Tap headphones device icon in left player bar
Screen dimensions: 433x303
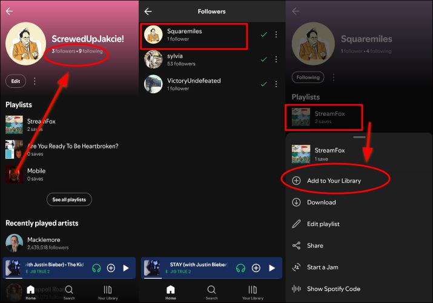coord(96,268)
